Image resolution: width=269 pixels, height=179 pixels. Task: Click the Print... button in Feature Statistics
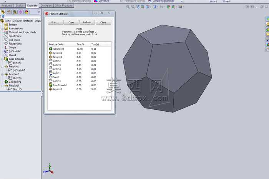pyautogui.click(x=55, y=22)
